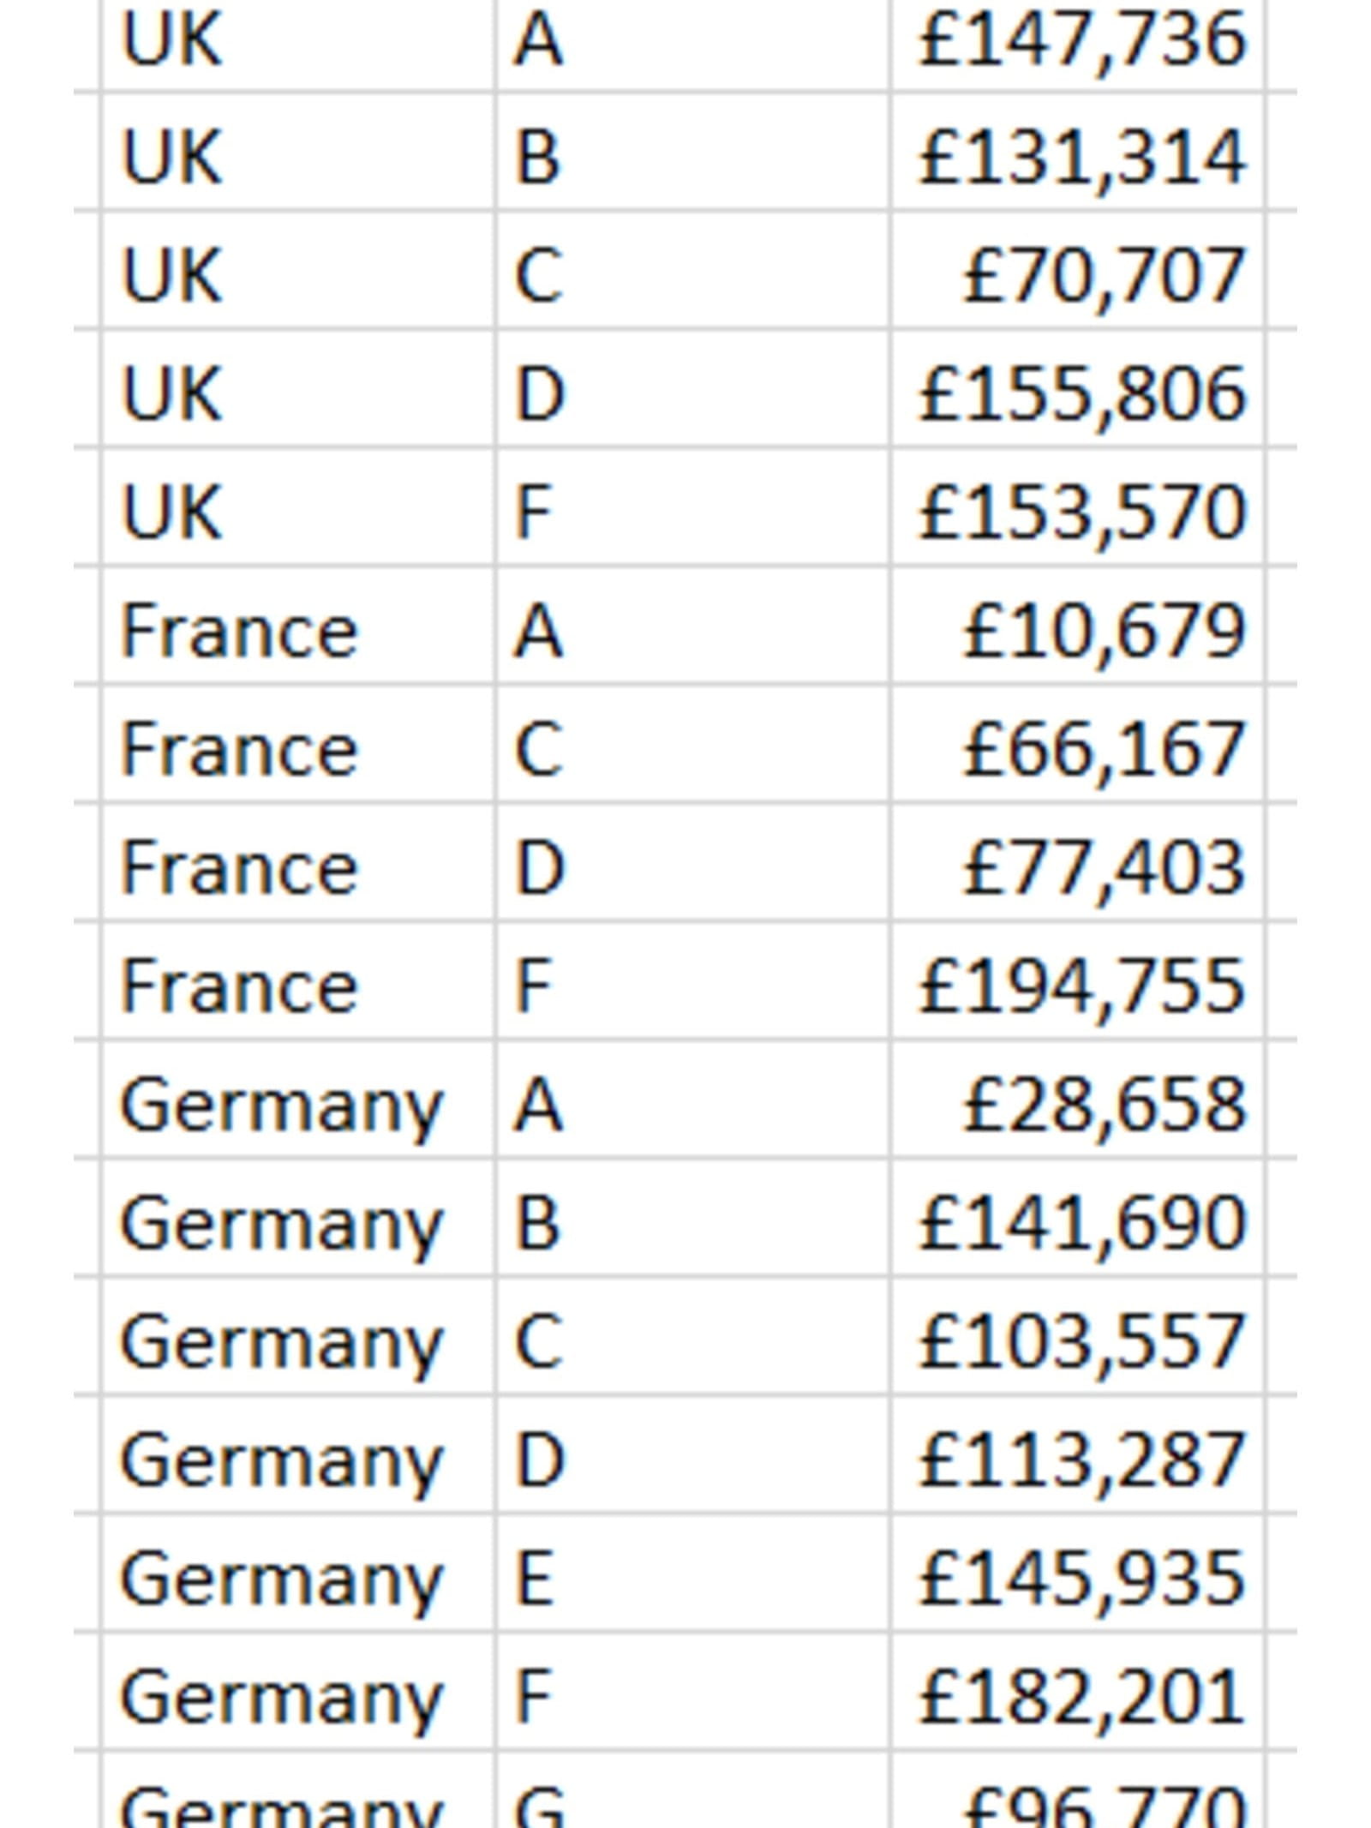The height and width of the screenshot is (1828, 1371).
Task: Select the £155,806 sales cell
Action: pyautogui.click(x=1078, y=393)
